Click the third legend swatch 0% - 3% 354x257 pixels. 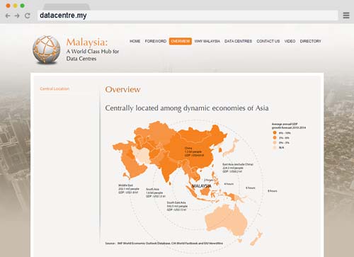[275, 142]
